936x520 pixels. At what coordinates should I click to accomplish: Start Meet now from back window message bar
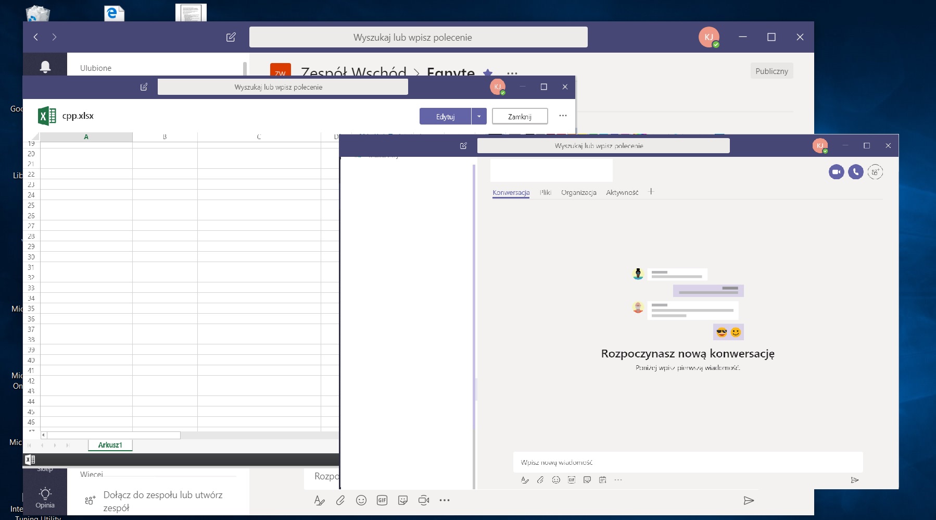click(x=424, y=501)
